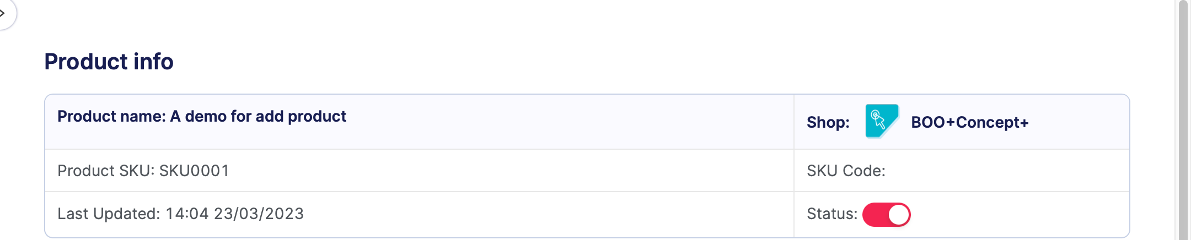This screenshot has width=1191, height=240.
Task: Click the 'Product name:' label
Action: (111, 117)
